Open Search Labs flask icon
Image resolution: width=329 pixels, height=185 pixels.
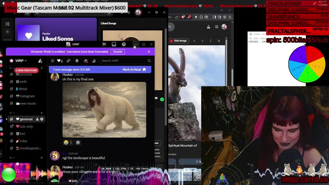(208, 27)
